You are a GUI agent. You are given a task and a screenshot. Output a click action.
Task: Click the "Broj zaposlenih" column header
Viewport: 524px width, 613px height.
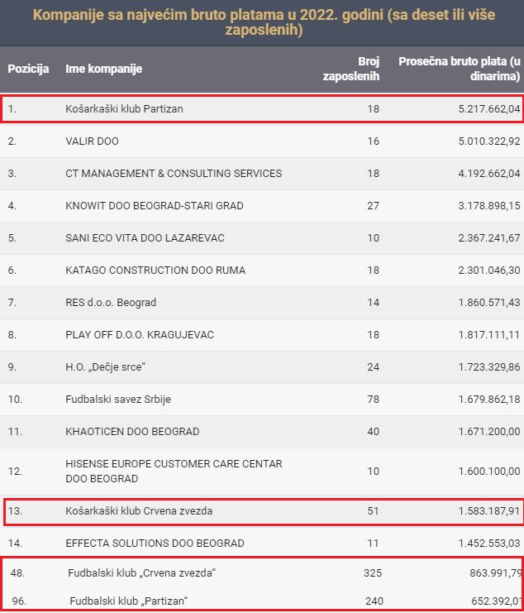pyautogui.click(x=358, y=69)
